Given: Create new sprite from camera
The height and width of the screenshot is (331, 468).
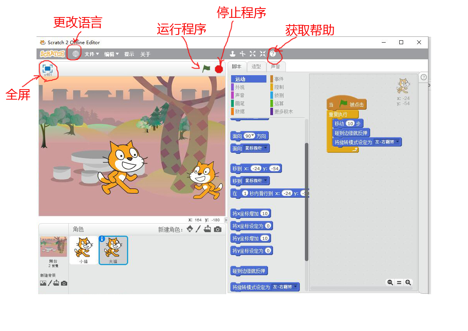Looking at the screenshot, I should tap(217, 229).
